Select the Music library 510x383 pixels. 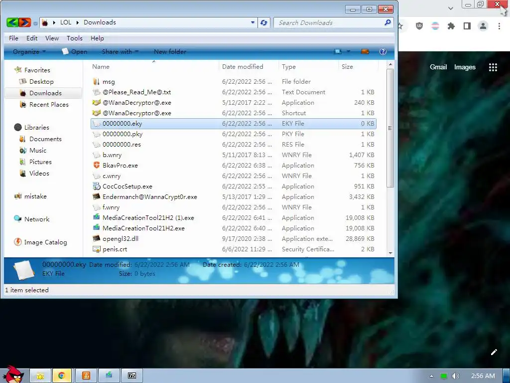(x=38, y=151)
